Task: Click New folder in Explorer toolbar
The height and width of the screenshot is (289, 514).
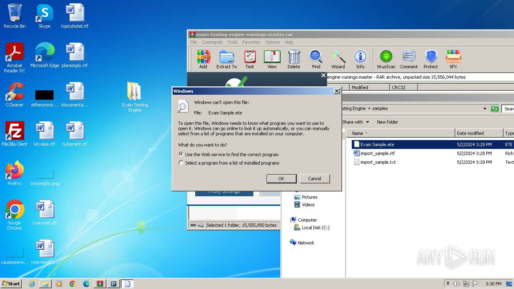Action: [388, 122]
